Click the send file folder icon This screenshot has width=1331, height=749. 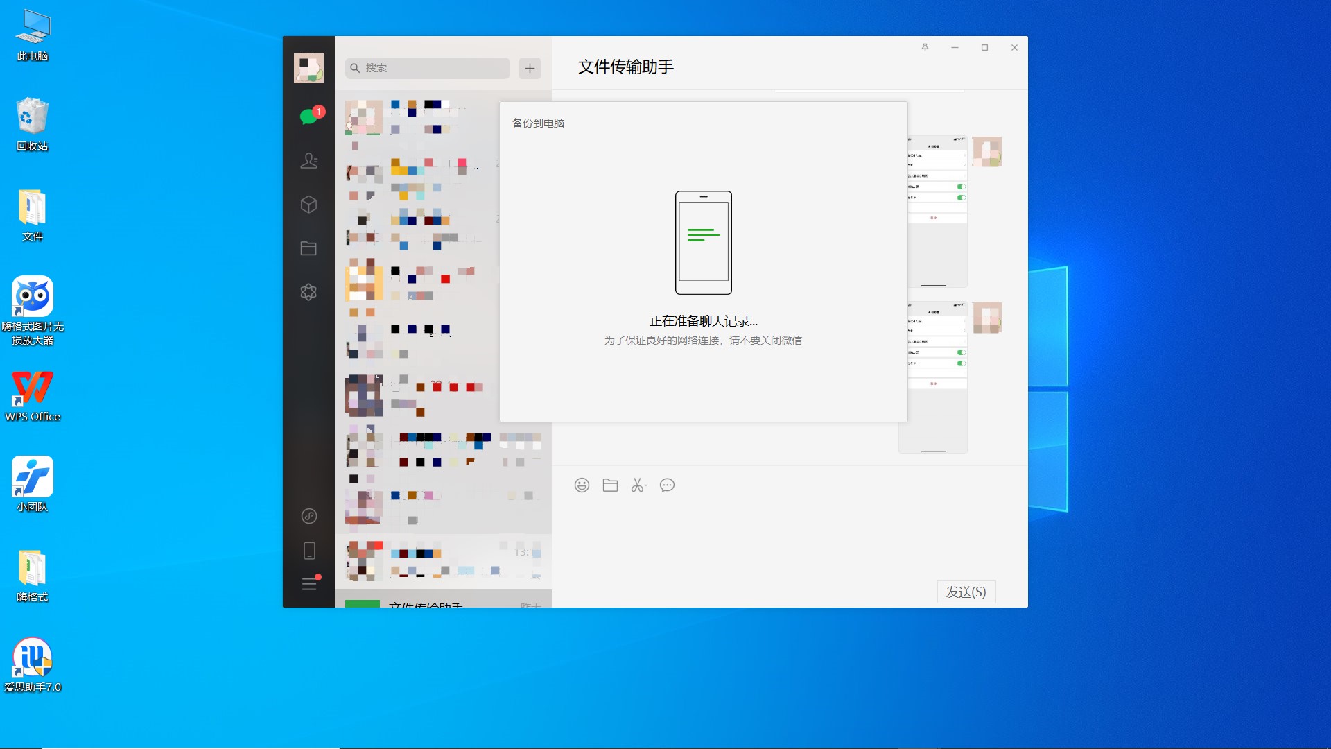click(610, 485)
